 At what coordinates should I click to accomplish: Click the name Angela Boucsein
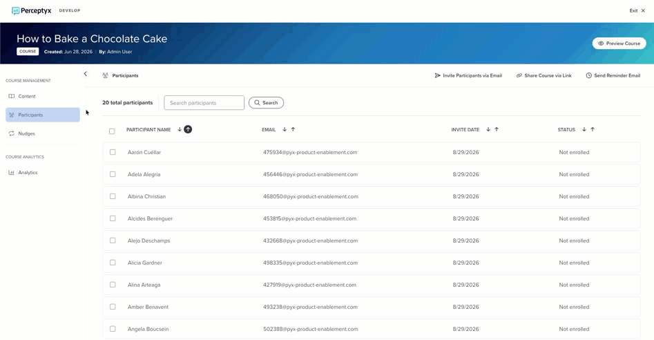click(x=148, y=329)
